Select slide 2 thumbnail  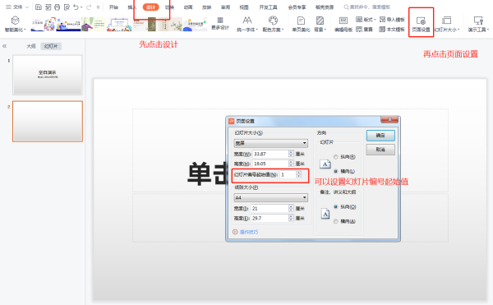click(48, 122)
